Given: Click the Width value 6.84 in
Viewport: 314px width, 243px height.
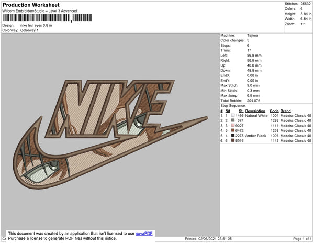Looking at the screenshot, I should (306, 19).
